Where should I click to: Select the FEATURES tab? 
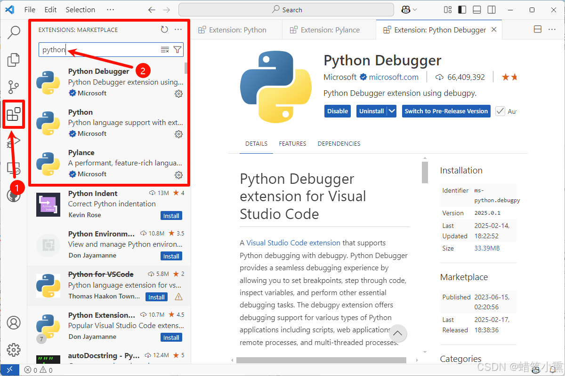coord(292,144)
